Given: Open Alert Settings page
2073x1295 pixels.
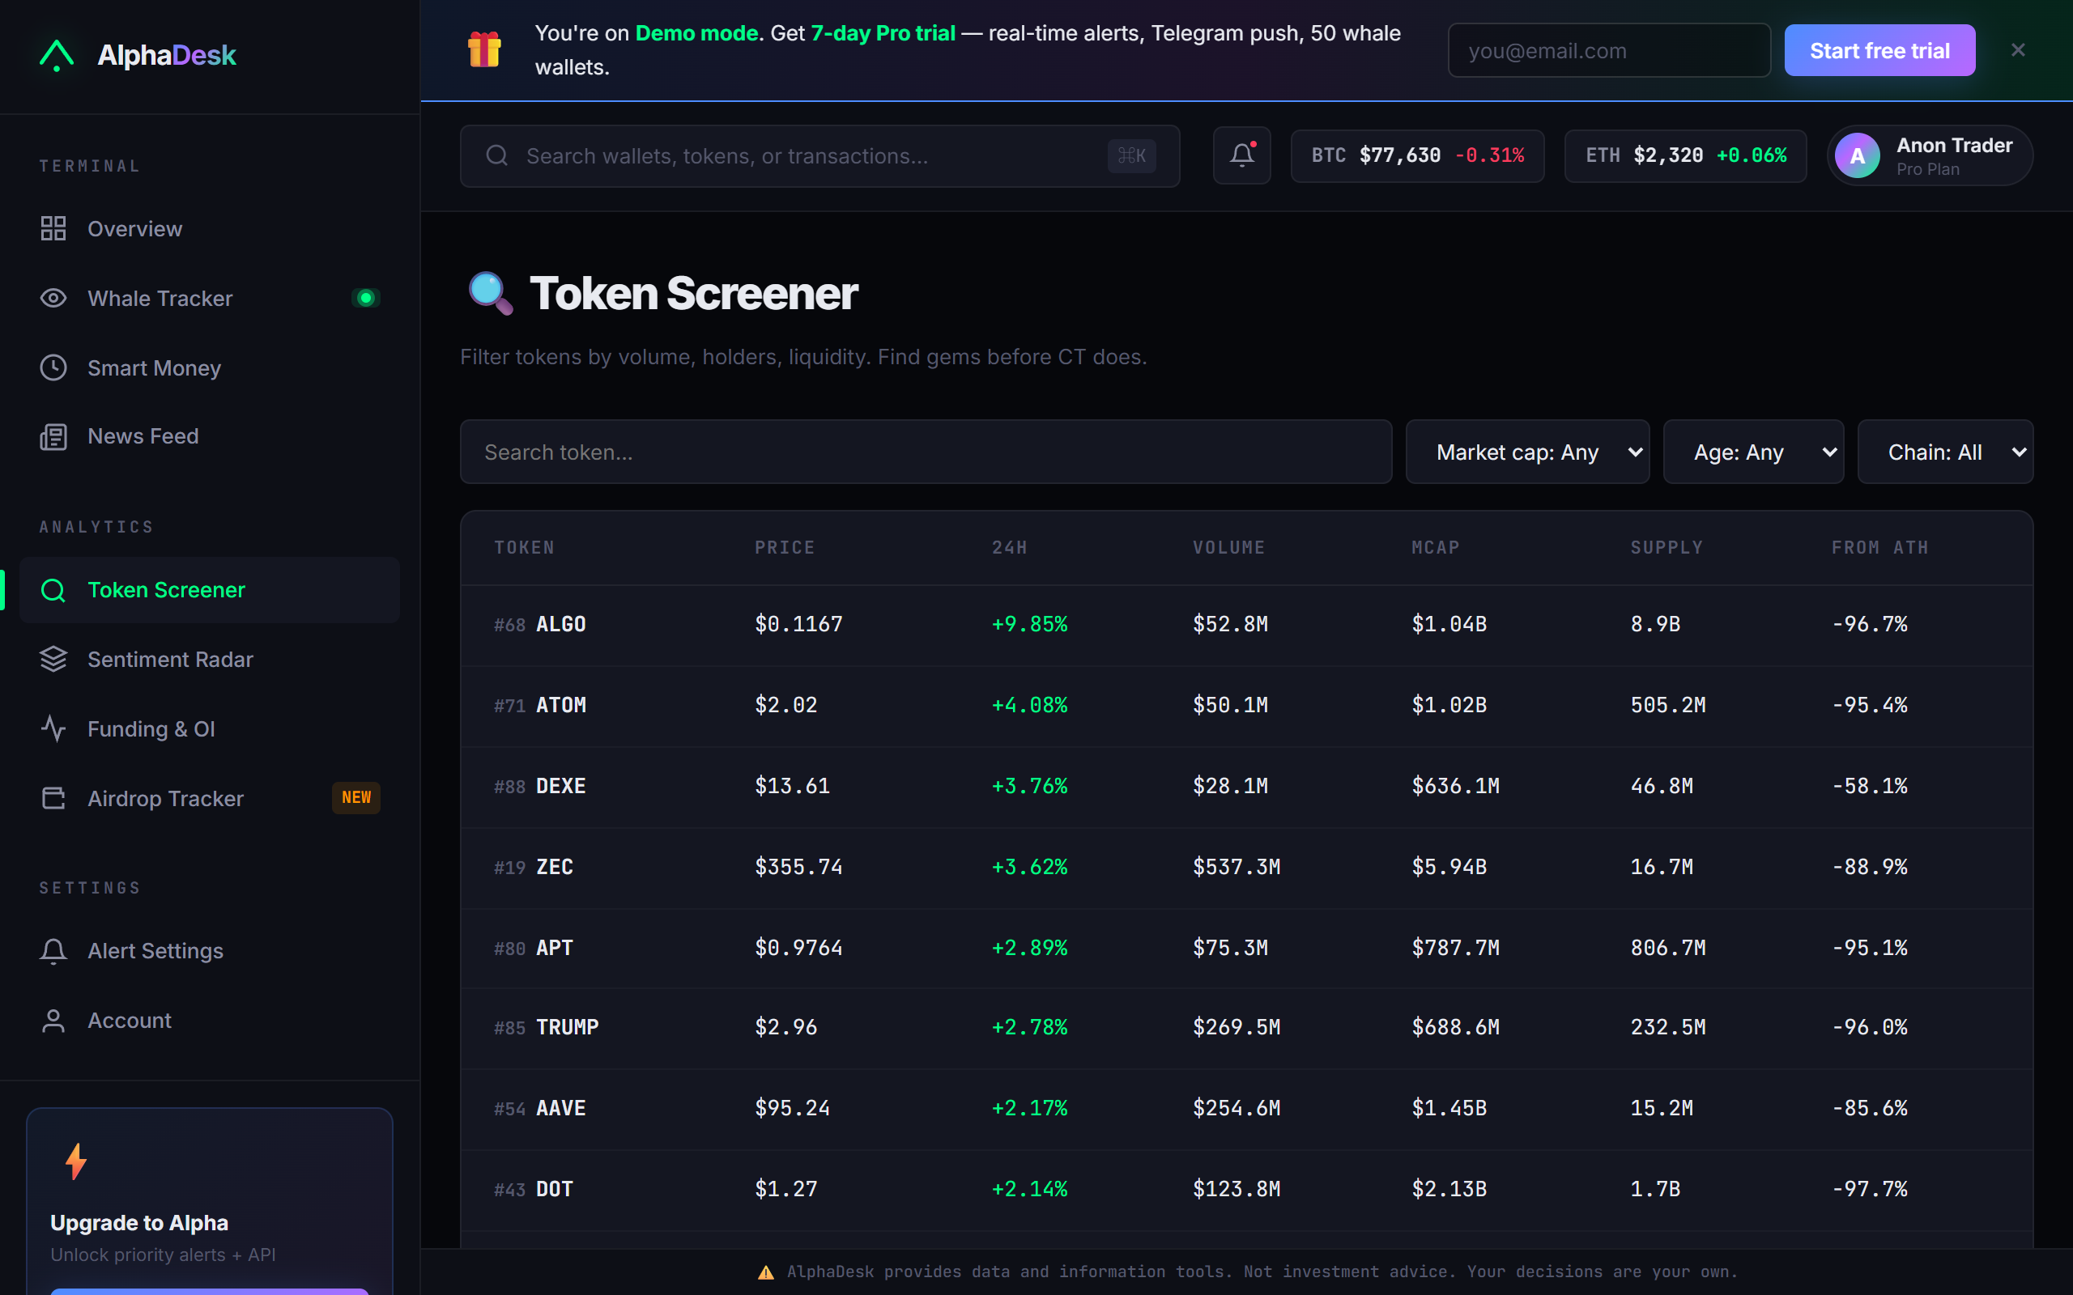Looking at the screenshot, I should [x=210, y=951].
